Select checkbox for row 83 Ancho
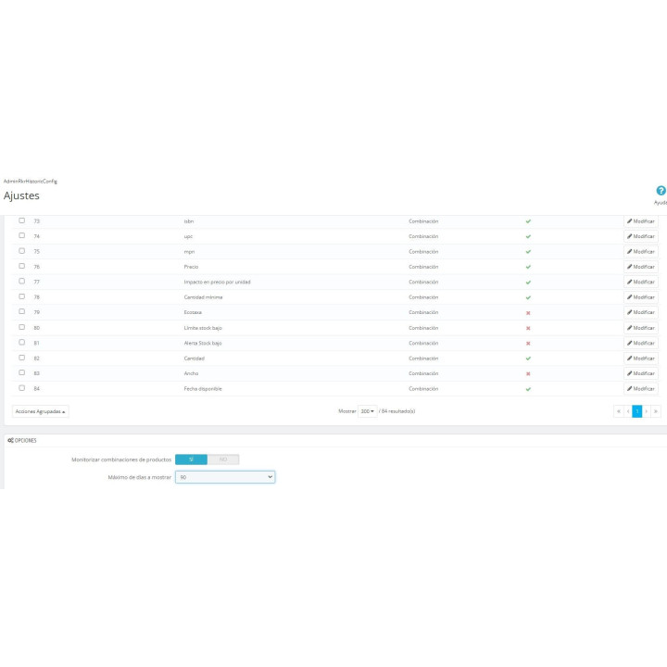Image resolution: width=667 pixels, height=667 pixels. [21, 372]
